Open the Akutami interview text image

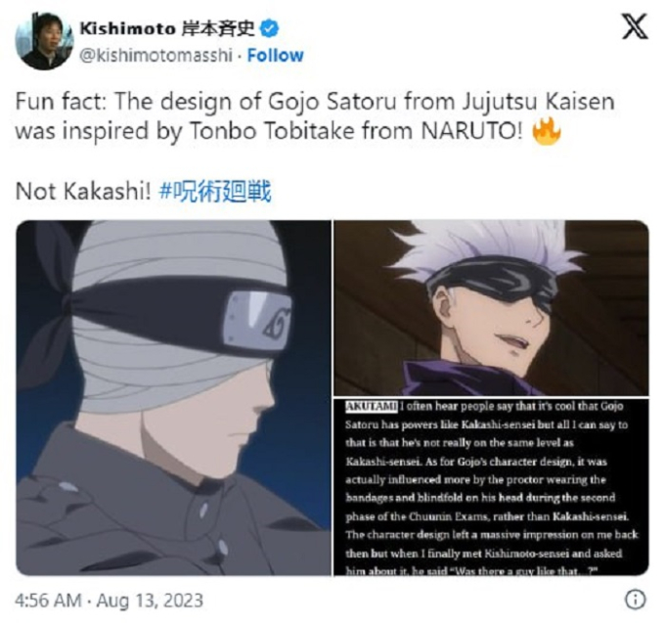pos(491,487)
